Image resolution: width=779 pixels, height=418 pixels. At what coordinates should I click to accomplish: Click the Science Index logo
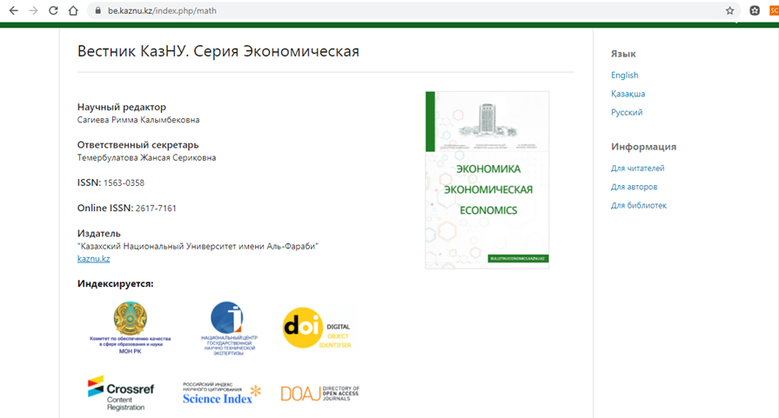point(221,393)
